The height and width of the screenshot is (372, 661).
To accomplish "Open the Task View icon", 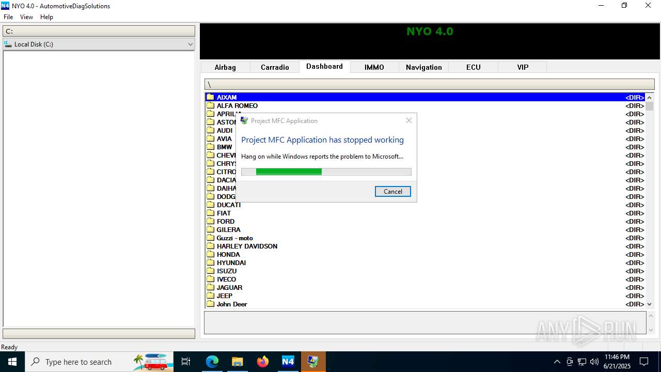I will tap(186, 362).
